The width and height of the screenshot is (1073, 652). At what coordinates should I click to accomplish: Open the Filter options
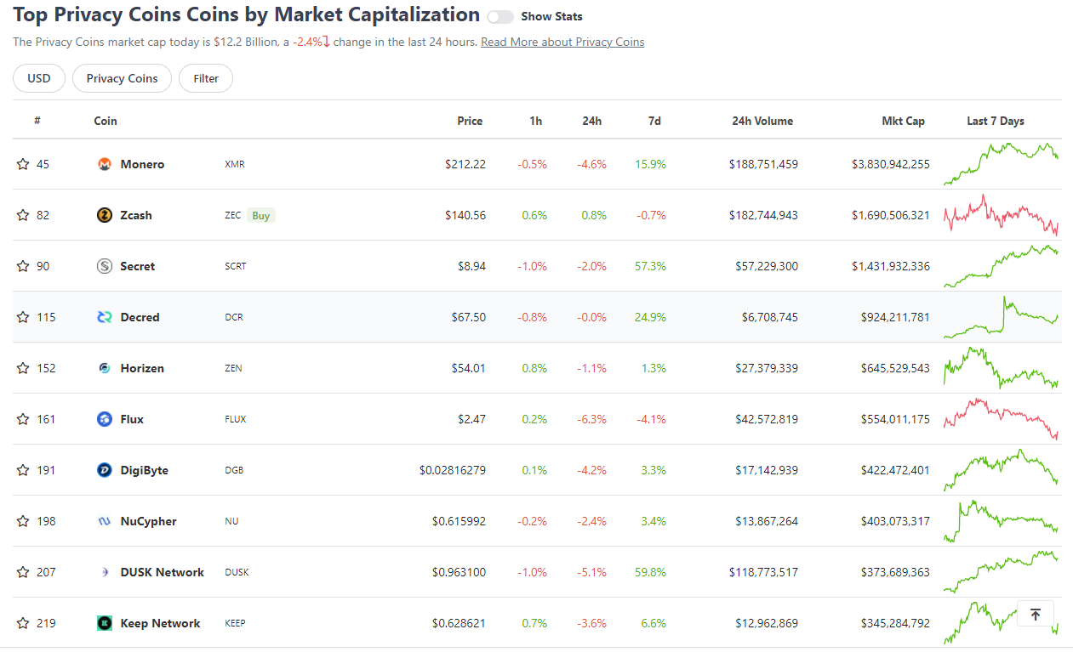[x=205, y=77]
